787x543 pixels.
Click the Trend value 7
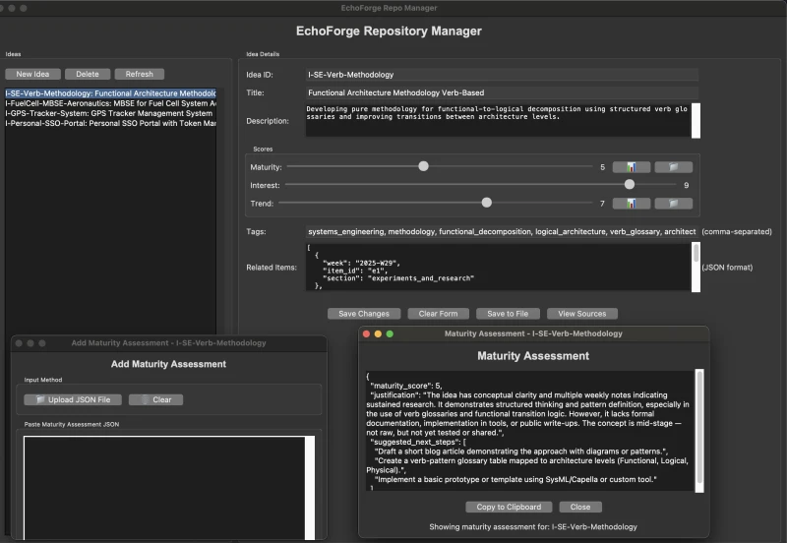coord(602,204)
